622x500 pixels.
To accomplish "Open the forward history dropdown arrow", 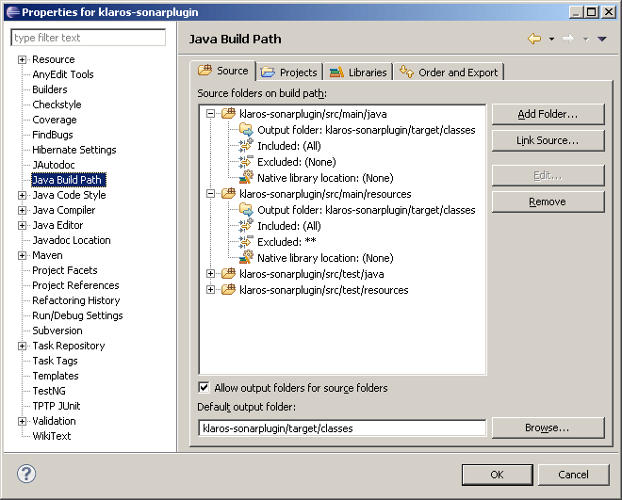I will point(585,39).
